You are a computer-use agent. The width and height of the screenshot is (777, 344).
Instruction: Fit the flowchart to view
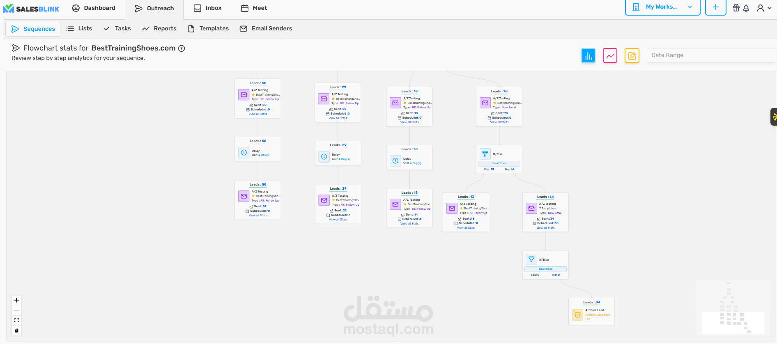point(16,320)
